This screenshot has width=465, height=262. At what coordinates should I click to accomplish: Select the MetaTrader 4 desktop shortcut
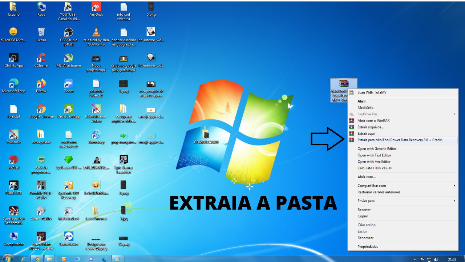coord(69,213)
